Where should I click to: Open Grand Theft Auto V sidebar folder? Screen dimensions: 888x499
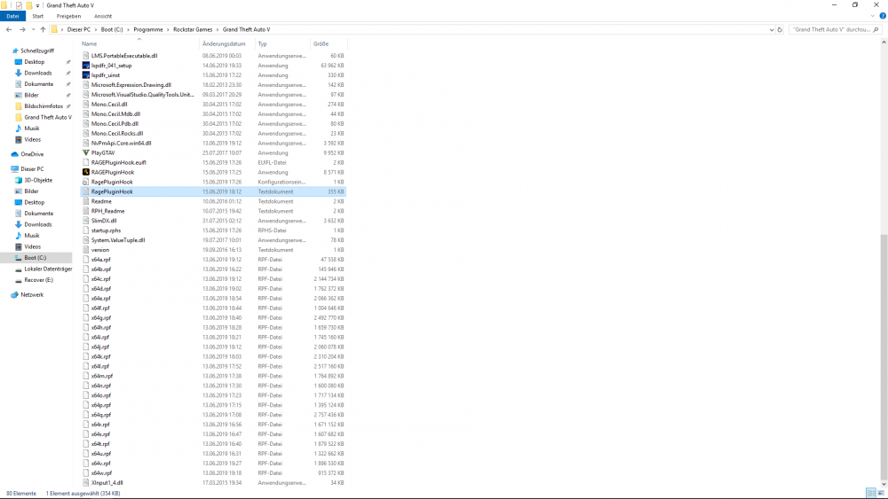point(48,117)
